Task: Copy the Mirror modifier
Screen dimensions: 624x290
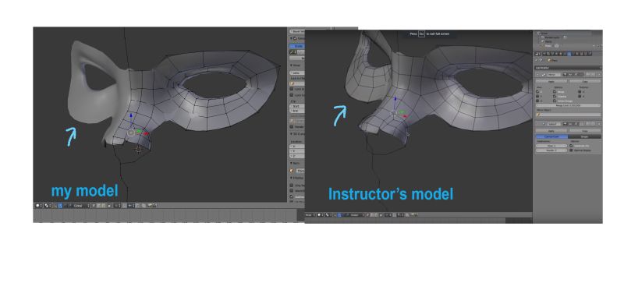Action: (585, 81)
